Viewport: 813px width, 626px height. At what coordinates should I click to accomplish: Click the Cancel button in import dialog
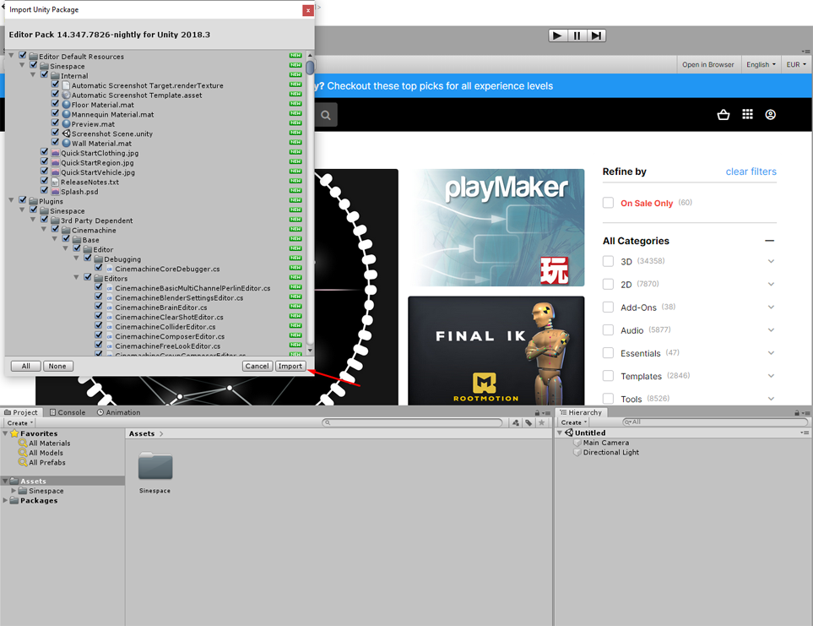(x=257, y=366)
